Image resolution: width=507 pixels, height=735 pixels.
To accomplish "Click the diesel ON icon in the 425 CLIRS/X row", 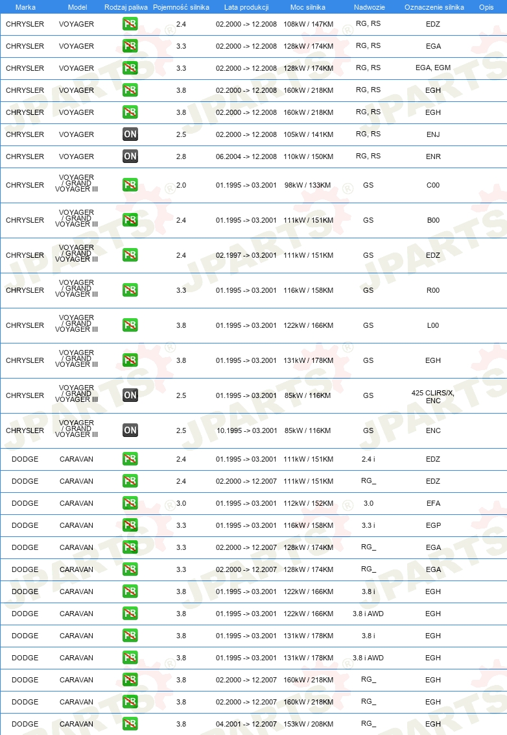I will (x=130, y=395).
